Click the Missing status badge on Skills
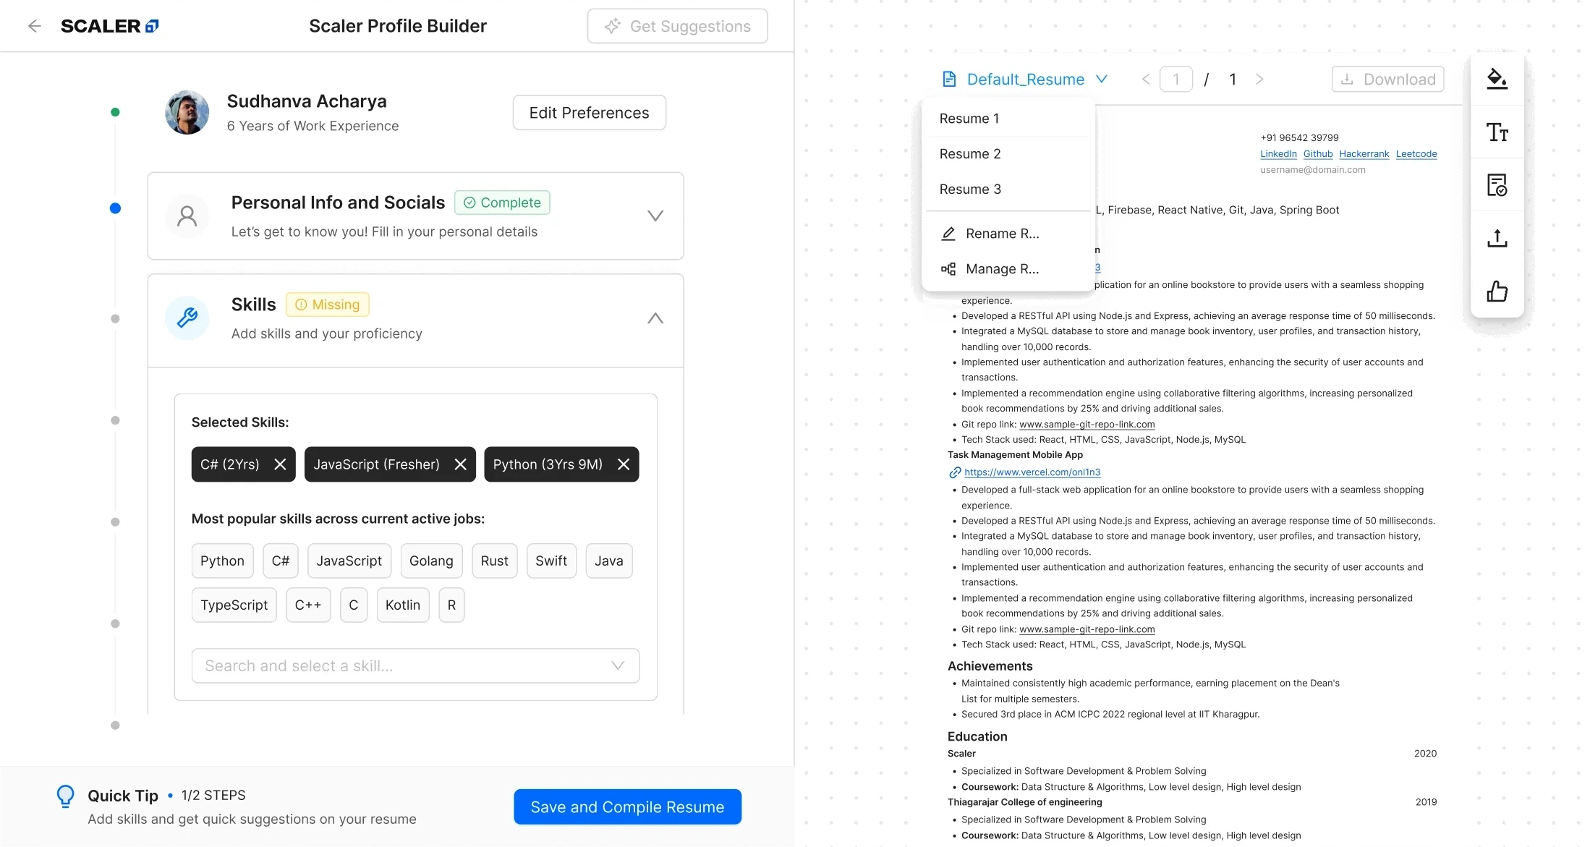 point(328,305)
